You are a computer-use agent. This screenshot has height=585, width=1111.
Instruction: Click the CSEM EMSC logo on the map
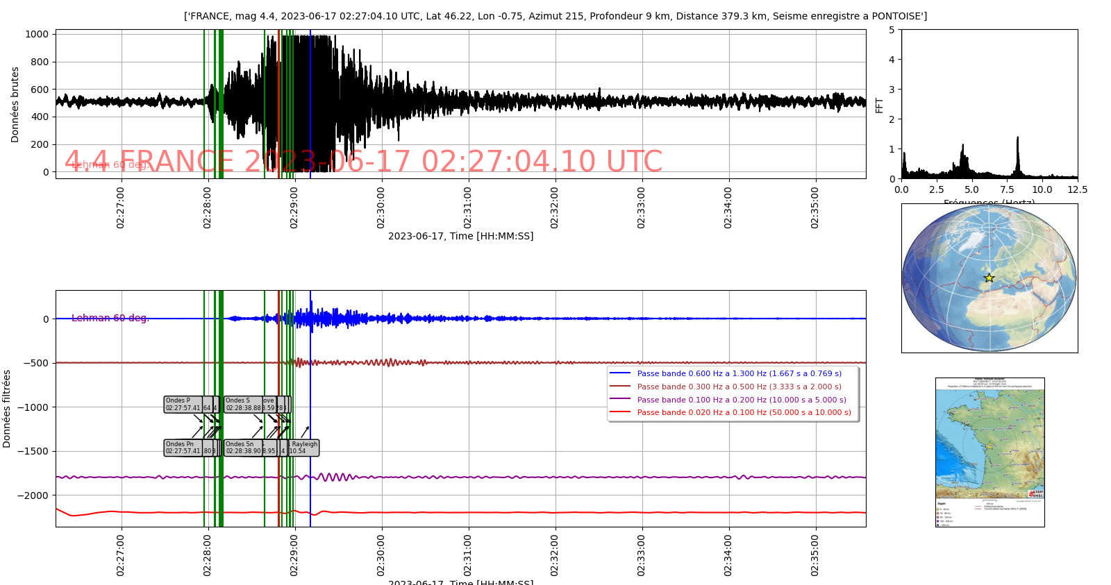(1036, 493)
